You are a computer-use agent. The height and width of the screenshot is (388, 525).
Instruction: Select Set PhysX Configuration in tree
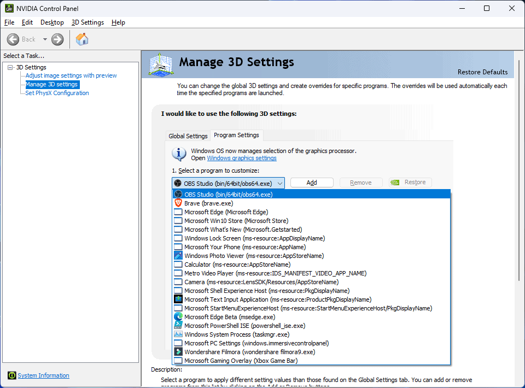[x=57, y=93]
